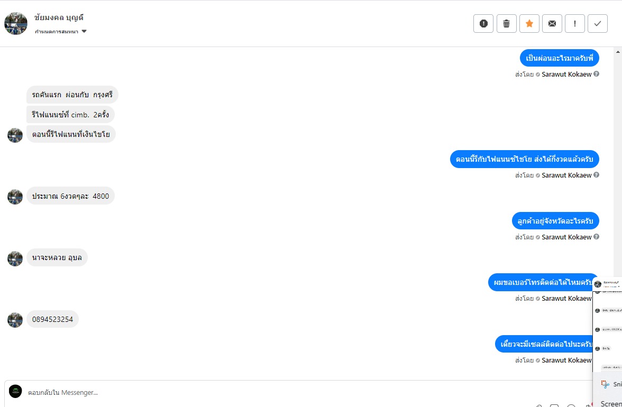This screenshot has height=407, width=622.
Task: Mark the conversation as spam
Action: (x=483, y=23)
